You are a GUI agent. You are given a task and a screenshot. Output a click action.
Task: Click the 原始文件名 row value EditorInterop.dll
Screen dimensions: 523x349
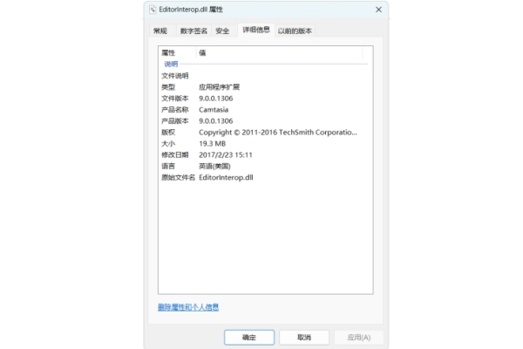point(225,177)
